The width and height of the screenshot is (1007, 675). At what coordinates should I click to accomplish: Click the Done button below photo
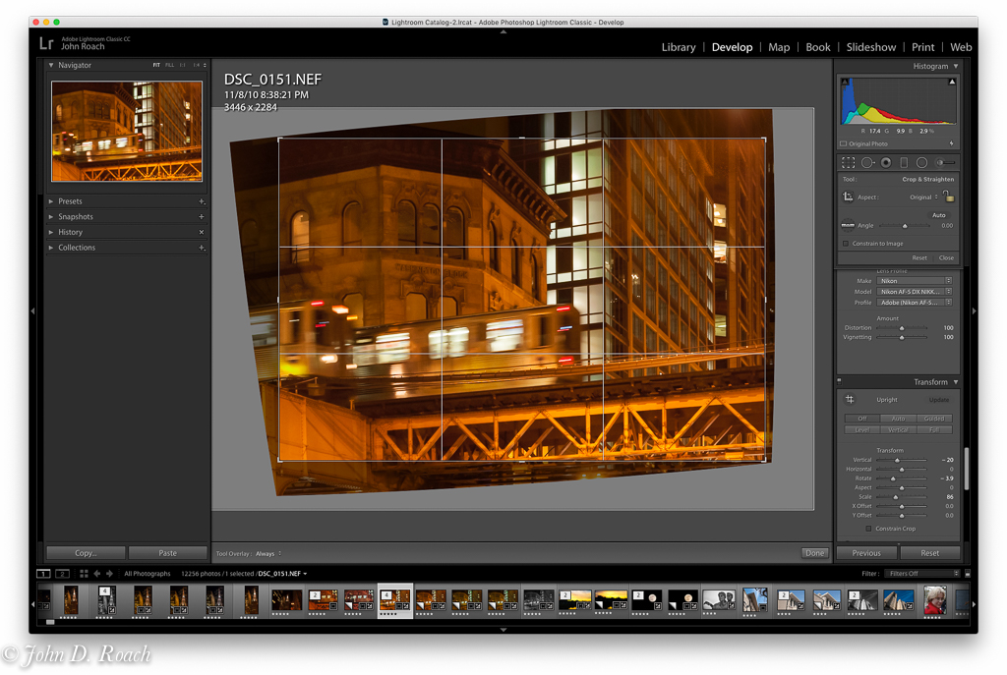[814, 553]
